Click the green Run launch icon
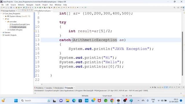Viewport: 185px width, 104px height. click(x=40, y=8)
